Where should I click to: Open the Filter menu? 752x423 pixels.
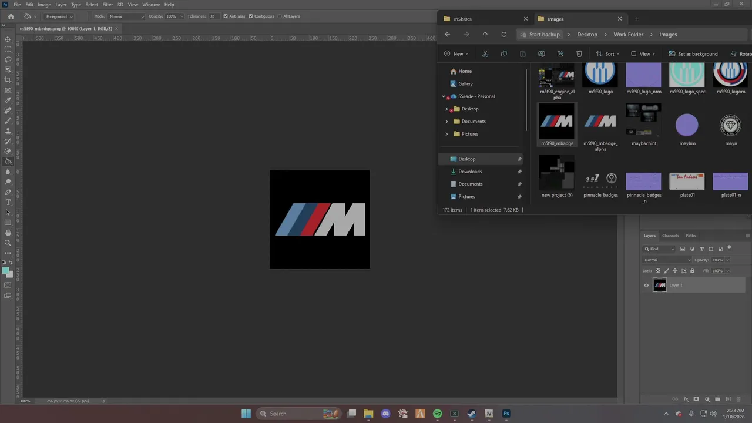108,5
